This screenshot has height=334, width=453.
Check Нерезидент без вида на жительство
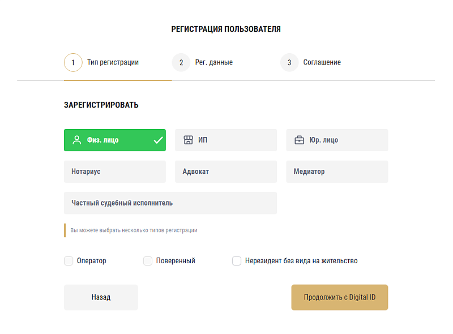click(x=237, y=261)
